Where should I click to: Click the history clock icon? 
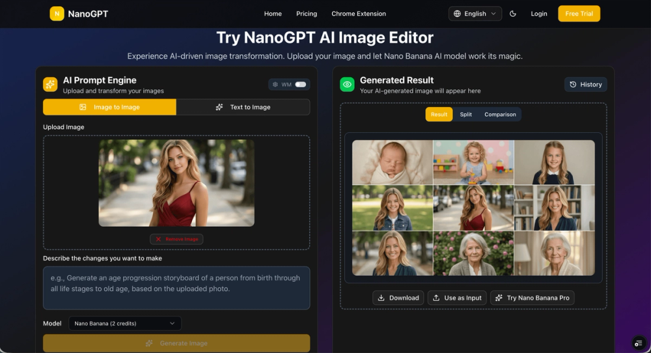tap(573, 84)
